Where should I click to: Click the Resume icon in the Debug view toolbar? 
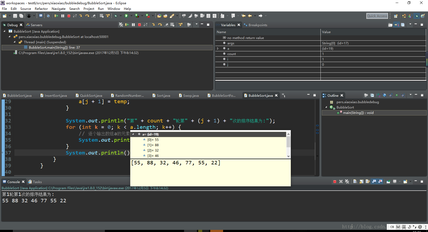[x=127, y=25]
